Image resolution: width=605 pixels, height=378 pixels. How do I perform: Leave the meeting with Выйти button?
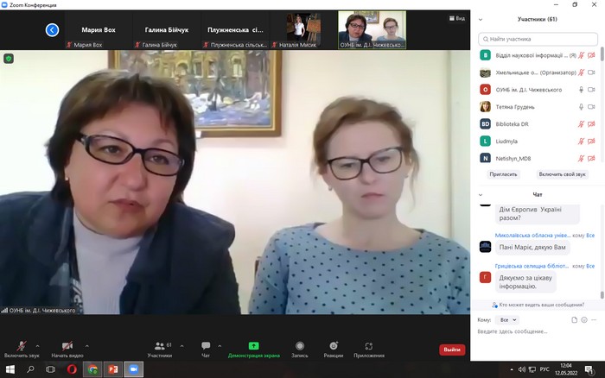coord(452,350)
